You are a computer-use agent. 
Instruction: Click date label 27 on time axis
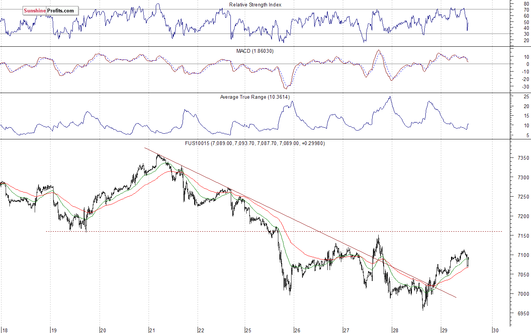(346, 330)
